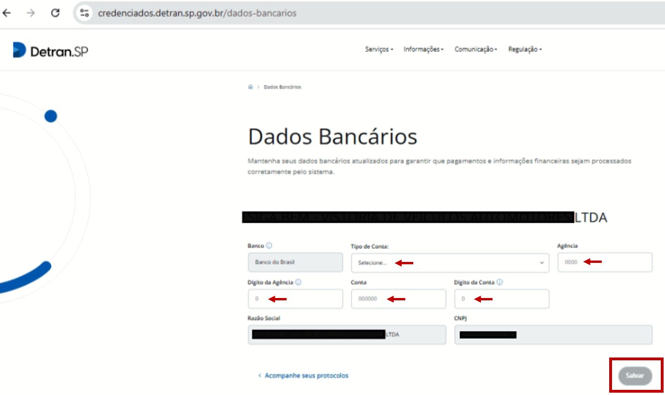Click the browser back arrow
Viewport: 665px width, 395px height.
(x=7, y=13)
